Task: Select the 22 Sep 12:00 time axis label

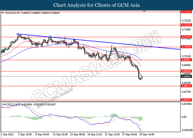Action: 112,134
